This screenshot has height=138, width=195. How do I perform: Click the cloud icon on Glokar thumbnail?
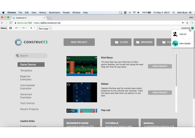68,84
